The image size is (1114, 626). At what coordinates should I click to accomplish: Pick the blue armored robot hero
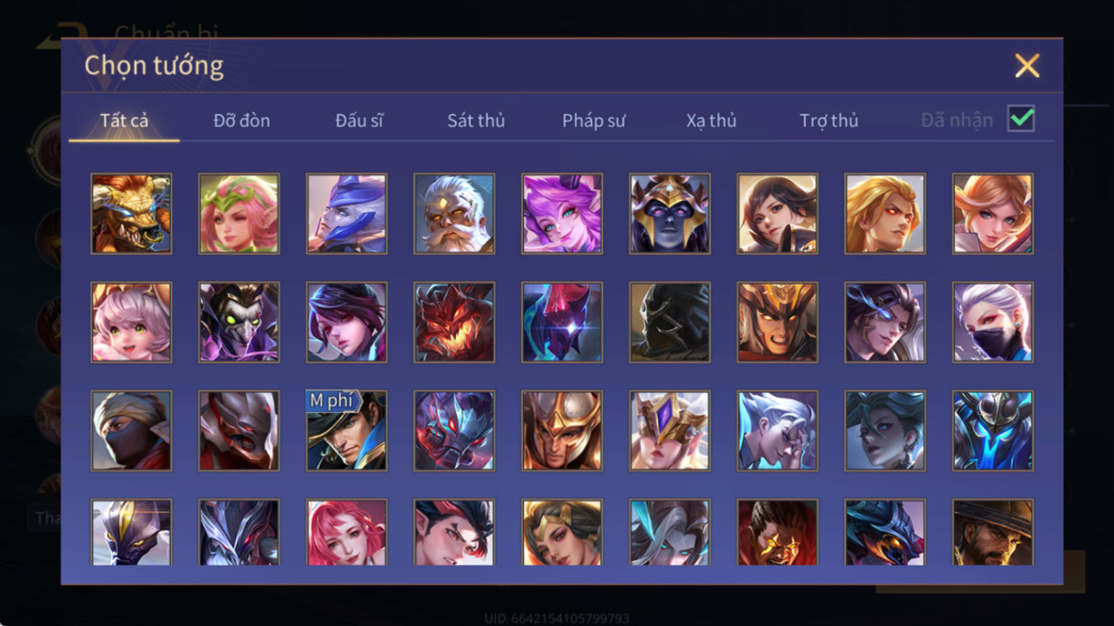993,431
